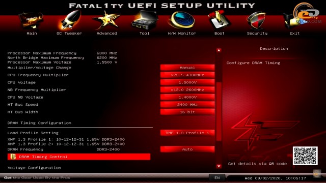Image resolution: width=326 pixels, height=183 pixels.
Task: Click the date and time display
Action: pos(275,178)
